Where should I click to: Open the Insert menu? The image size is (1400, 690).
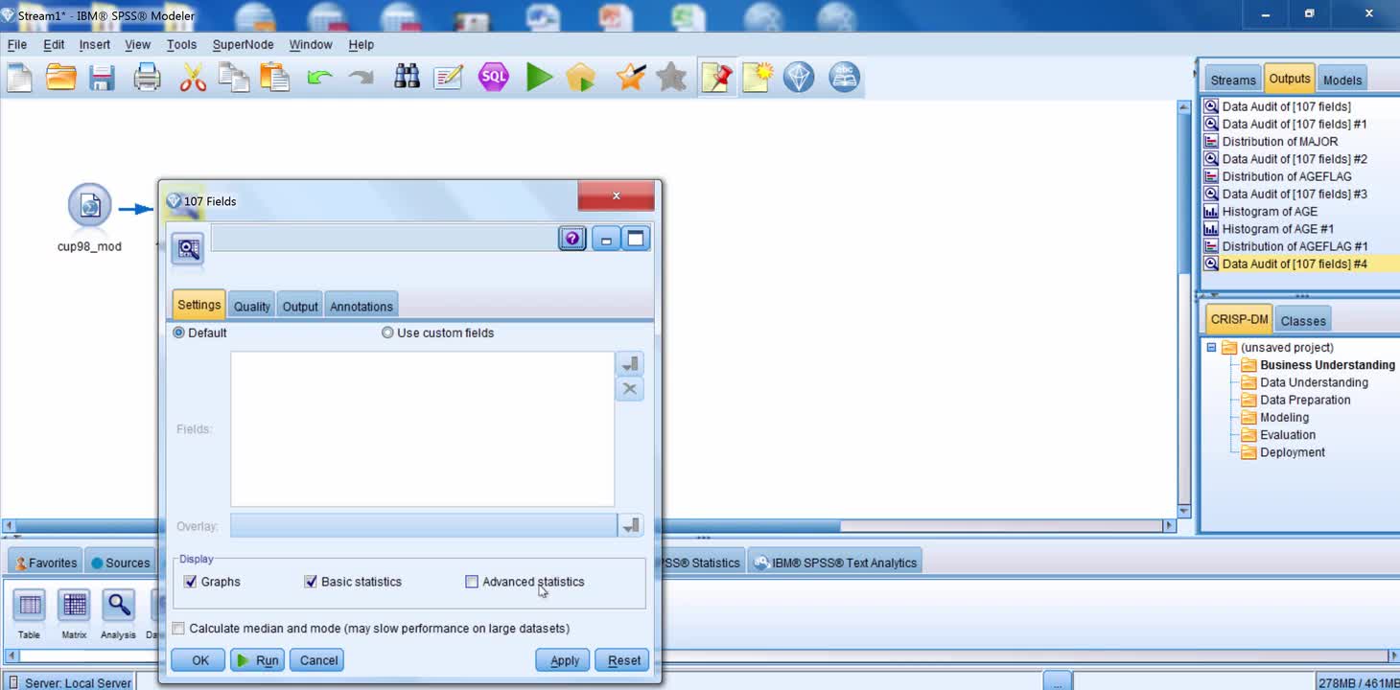[x=94, y=44]
